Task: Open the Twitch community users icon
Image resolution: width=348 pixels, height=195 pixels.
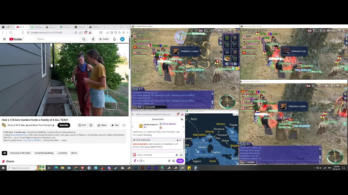Action: click(182, 119)
